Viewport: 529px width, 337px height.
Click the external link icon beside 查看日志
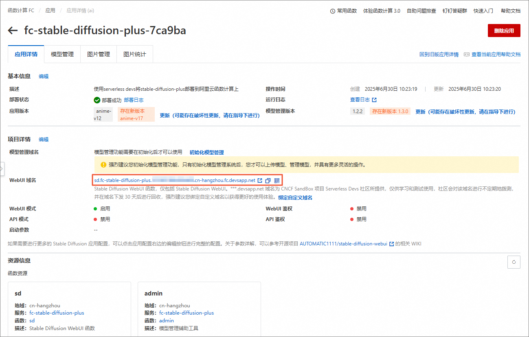click(374, 100)
